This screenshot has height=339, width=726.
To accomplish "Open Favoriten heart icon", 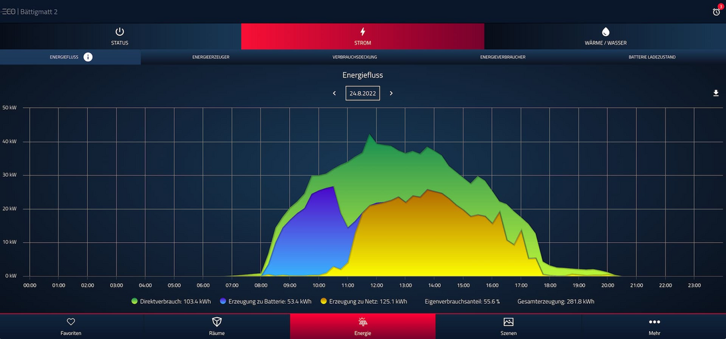I will click(71, 322).
